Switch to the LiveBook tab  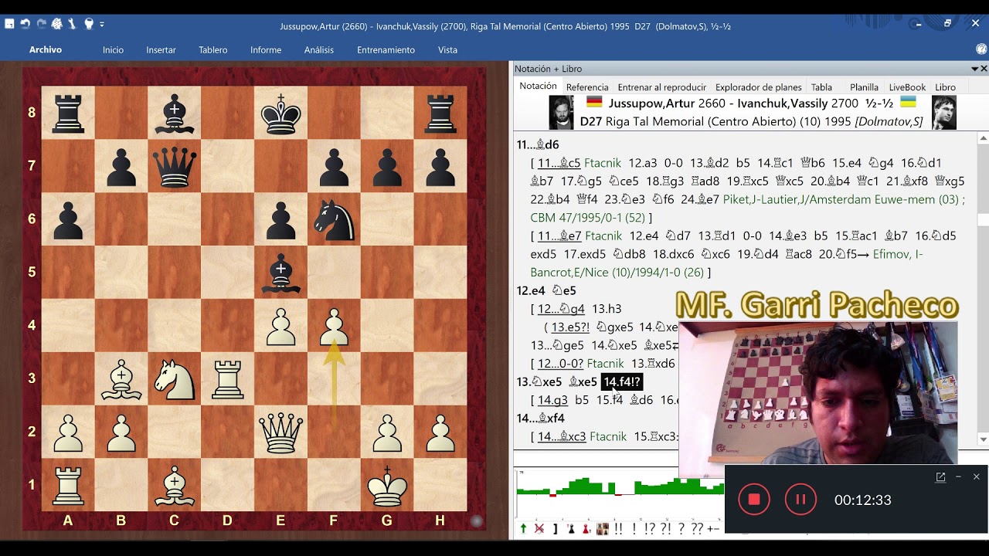click(x=907, y=87)
